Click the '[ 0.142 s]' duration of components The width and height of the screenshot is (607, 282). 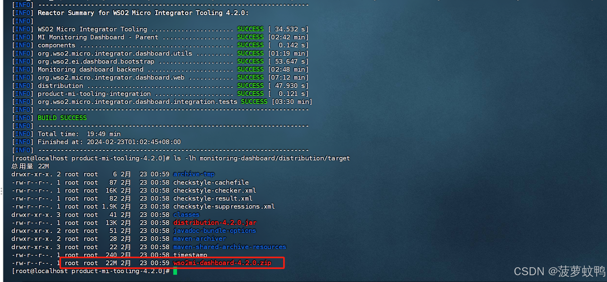click(x=288, y=45)
